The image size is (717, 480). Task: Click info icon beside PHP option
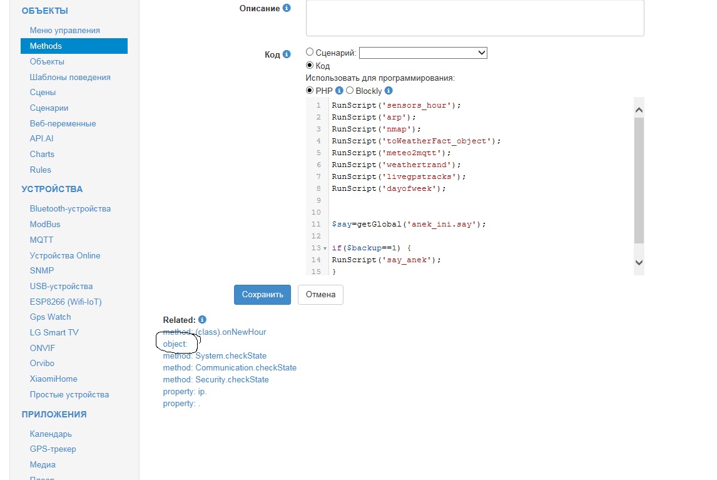[340, 91]
